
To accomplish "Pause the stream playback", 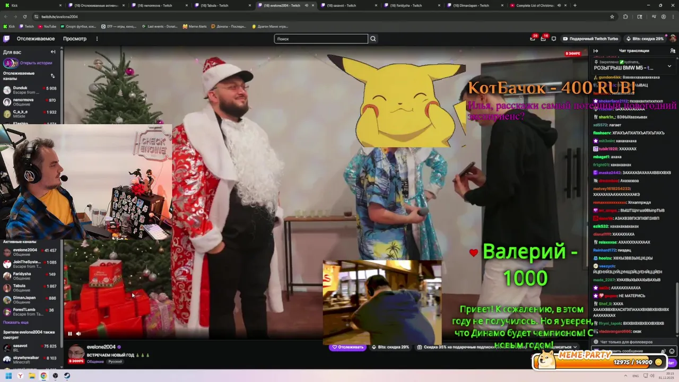I will (x=69, y=334).
